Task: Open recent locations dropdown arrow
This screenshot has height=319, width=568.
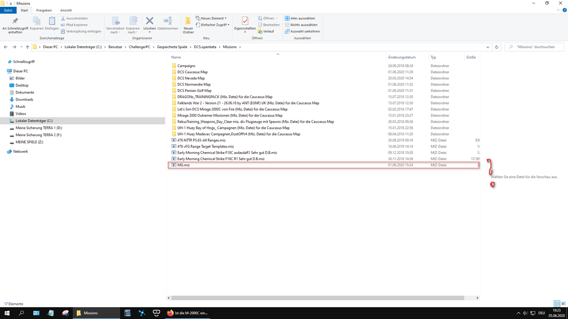Action: (21, 47)
